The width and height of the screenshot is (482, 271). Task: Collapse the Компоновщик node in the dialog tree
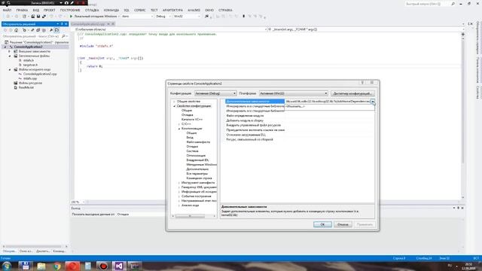click(179, 129)
